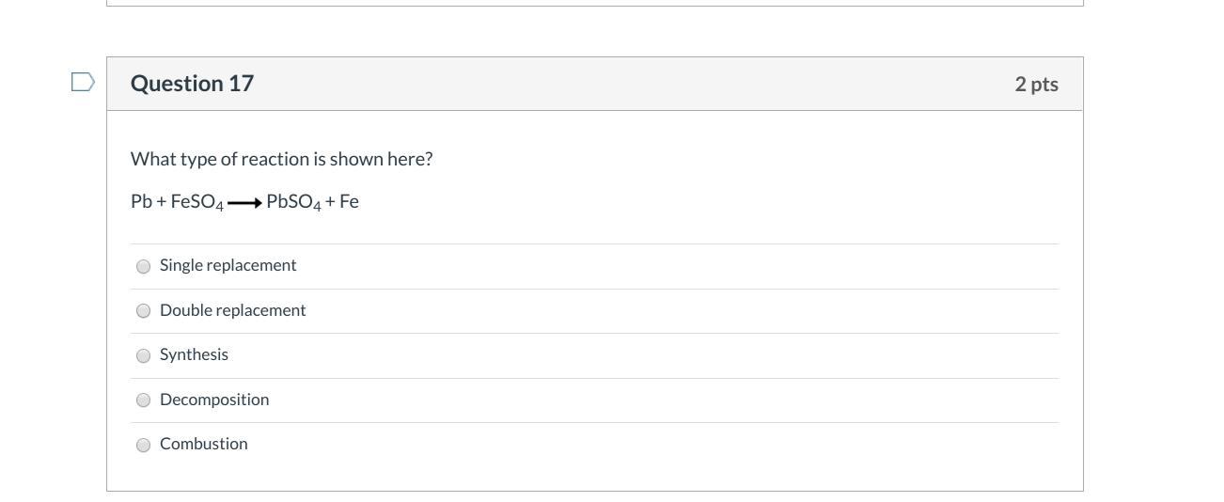Click the 2 pts point value
Screen dimensions: 1224x502
click(1036, 85)
